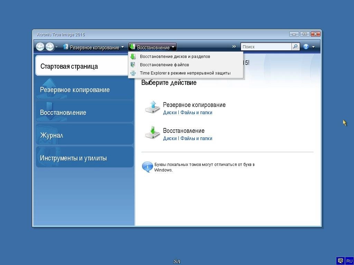The width and height of the screenshot is (354, 265).
Task: Click the file recovery icon in the menu
Action: (x=133, y=65)
